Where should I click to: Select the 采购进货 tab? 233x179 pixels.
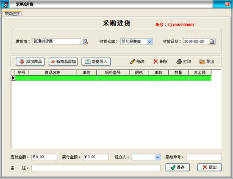click(x=12, y=14)
